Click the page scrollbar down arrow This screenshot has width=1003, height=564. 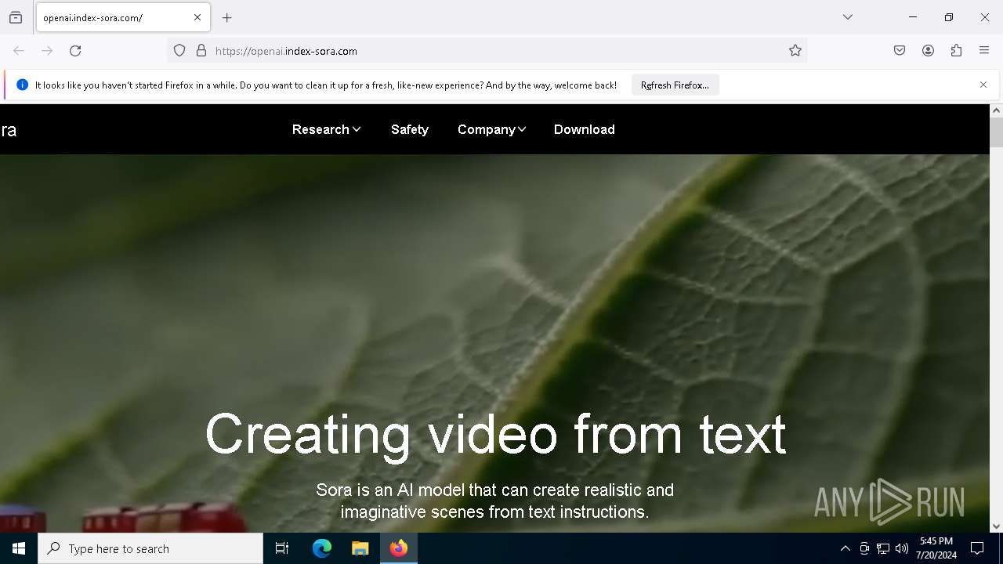pos(996,526)
